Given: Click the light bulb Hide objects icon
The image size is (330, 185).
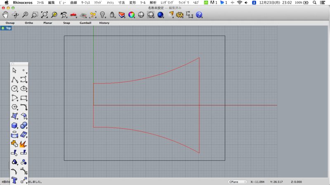Looking at the screenshot, I should tap(102, 15).
